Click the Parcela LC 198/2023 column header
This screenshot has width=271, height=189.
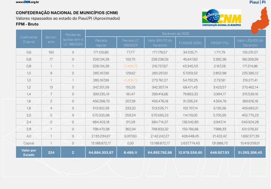(130, 43)
